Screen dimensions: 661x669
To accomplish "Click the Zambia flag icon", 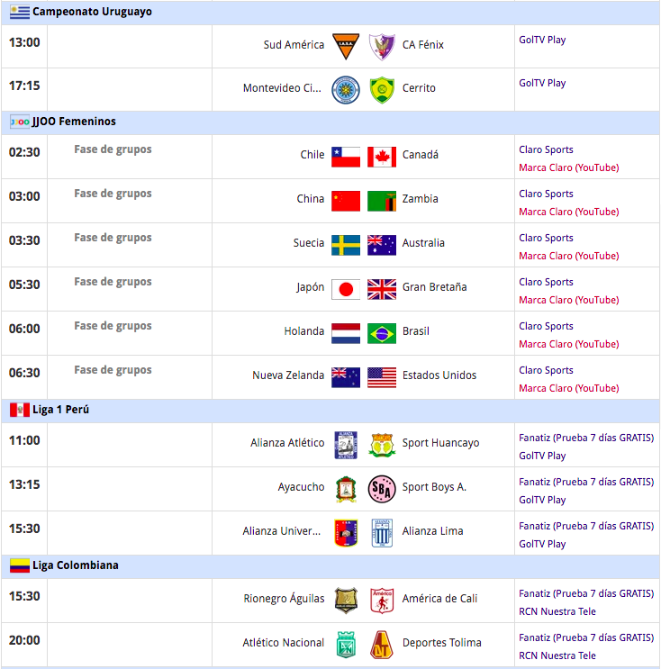I will (x=382, y=201).
